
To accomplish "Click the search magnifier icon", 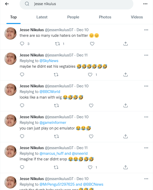I will pos(27,4).
